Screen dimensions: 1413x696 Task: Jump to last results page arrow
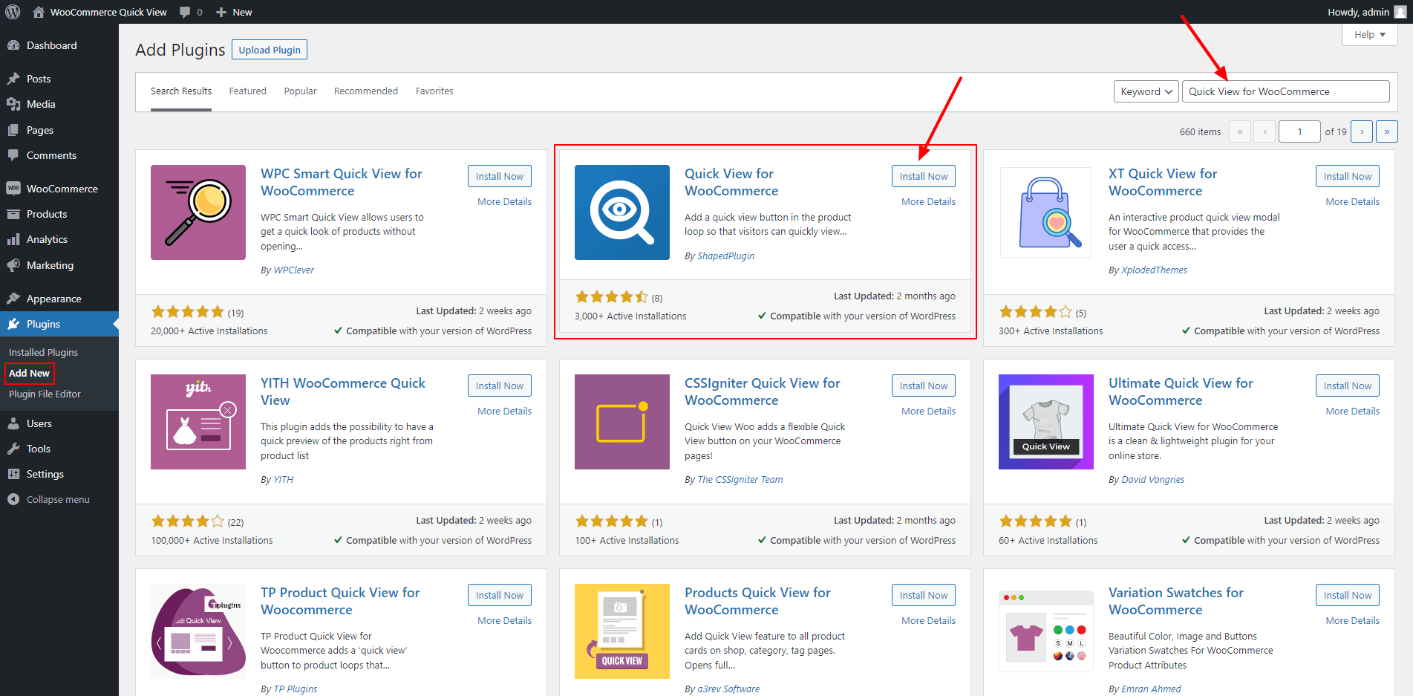(x=1387, y=131)
